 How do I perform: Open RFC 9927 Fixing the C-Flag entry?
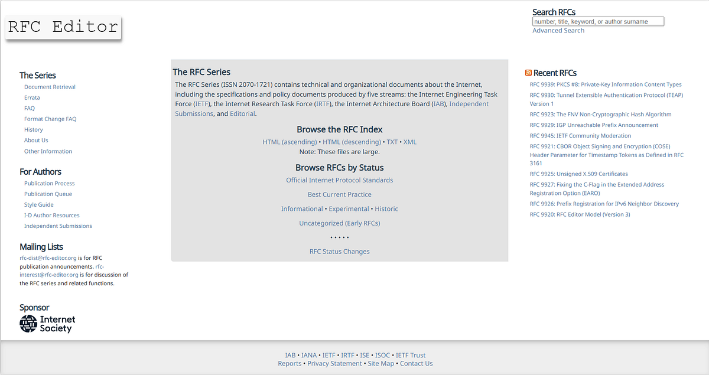597,189
